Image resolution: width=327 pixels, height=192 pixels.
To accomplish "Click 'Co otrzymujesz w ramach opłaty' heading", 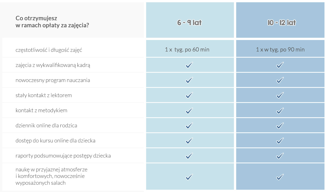I will pos(52,22).
